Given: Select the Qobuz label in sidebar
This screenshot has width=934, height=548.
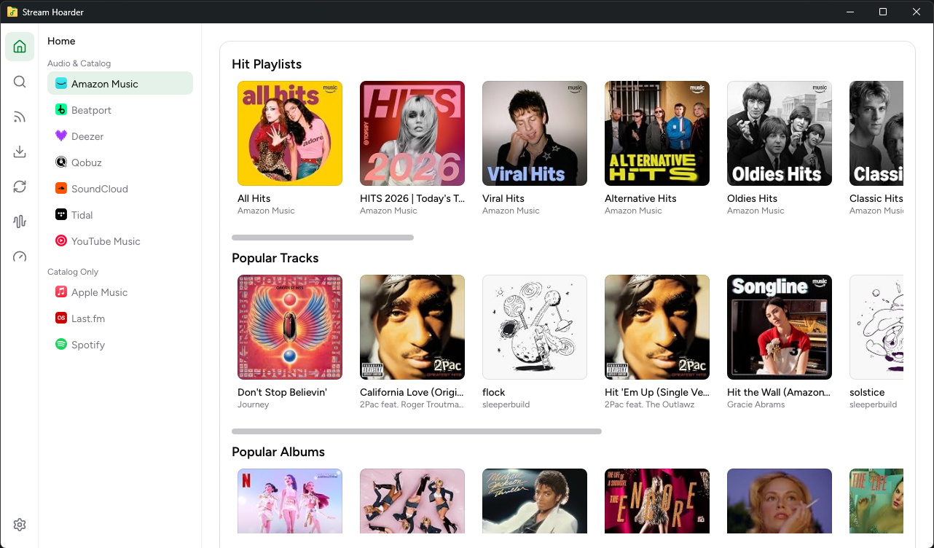Looking at the screenshot, I should coord(87,163).
